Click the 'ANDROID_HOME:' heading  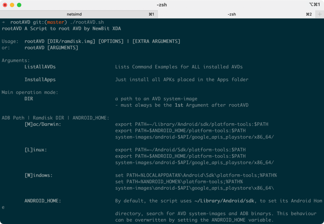tap(43, 201)
